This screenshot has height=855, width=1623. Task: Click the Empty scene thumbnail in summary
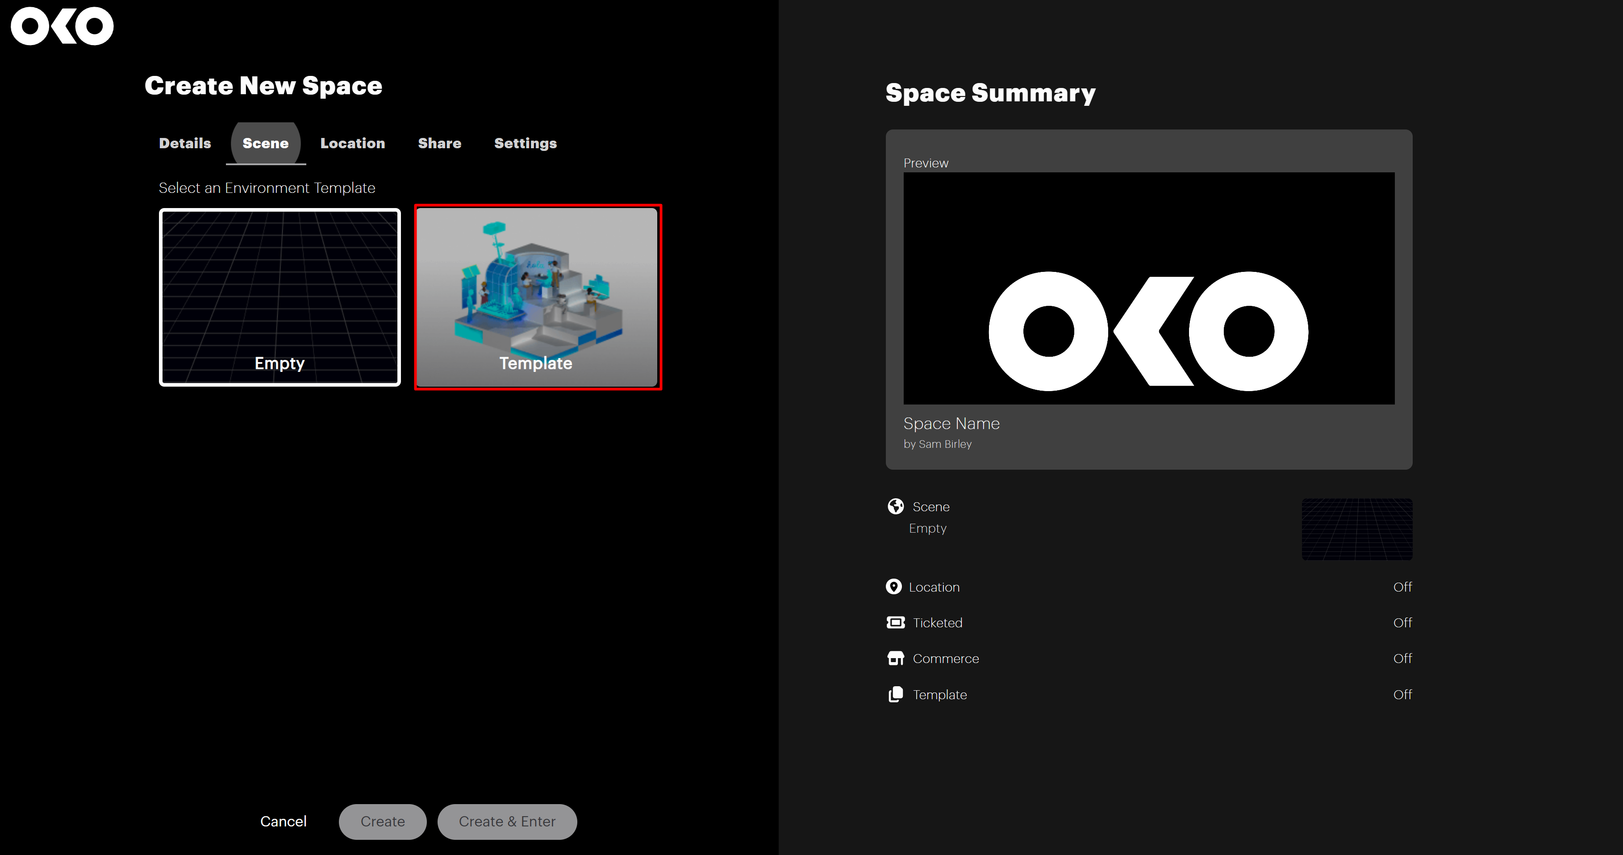pos(1357,529)
